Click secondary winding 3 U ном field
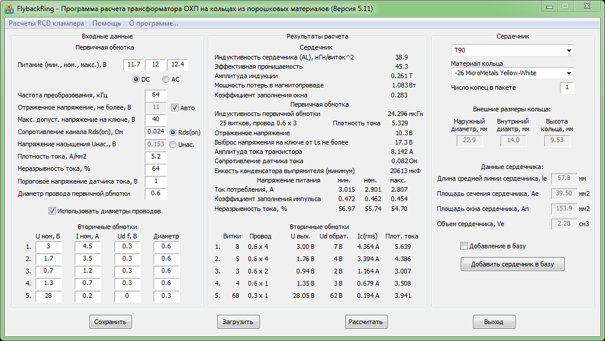Viewport: 605px width, 341px height. [48, 271]
